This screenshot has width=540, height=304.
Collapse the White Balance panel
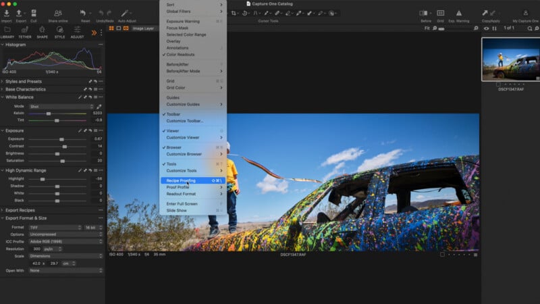click(x=2, y=97)
